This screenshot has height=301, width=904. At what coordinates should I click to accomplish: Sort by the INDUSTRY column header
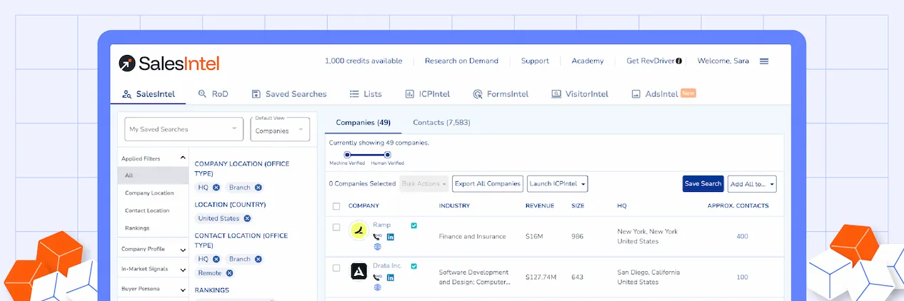point(454,206)
